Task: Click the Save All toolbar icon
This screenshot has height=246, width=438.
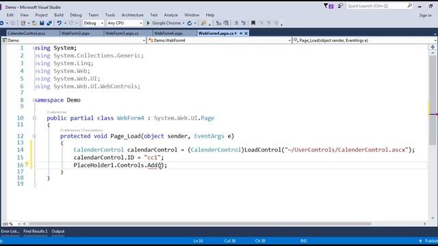Action: 49,23
